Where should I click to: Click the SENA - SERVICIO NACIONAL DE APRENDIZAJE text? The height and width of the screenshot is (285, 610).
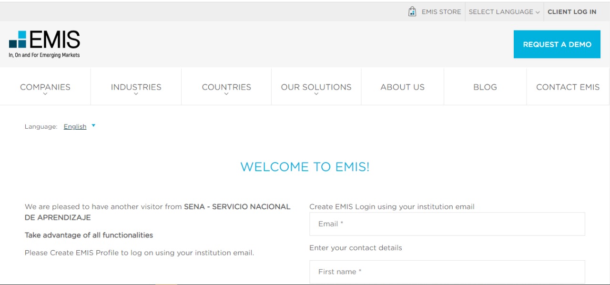pyautogui.click(x=158, y=212)
